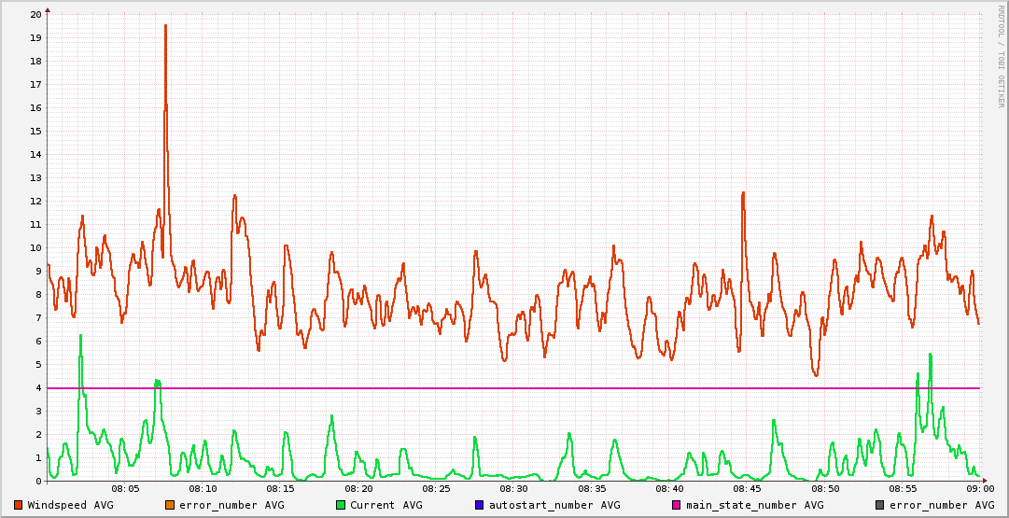Click the gray error_number legend swatch
This screenshot has width=1009, height=518.
(x=879, y=505)
